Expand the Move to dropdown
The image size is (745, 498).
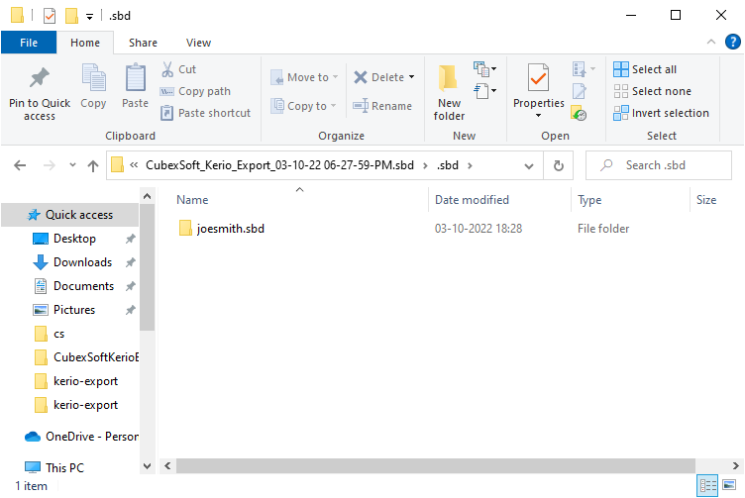[335, 77]
